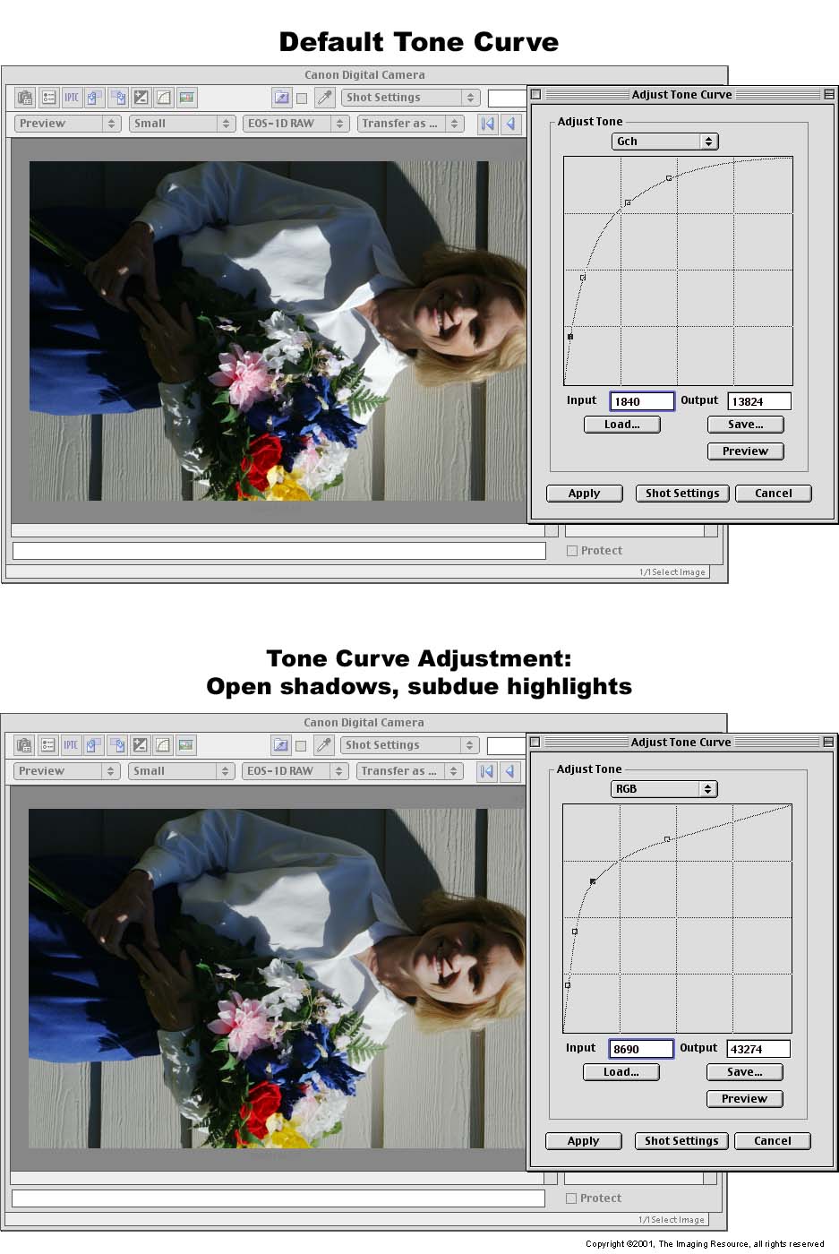The height and width of the screenshot is (1254, 839).
Task: Click the list view icon in the top toolbar
Action: click(48, 98)
